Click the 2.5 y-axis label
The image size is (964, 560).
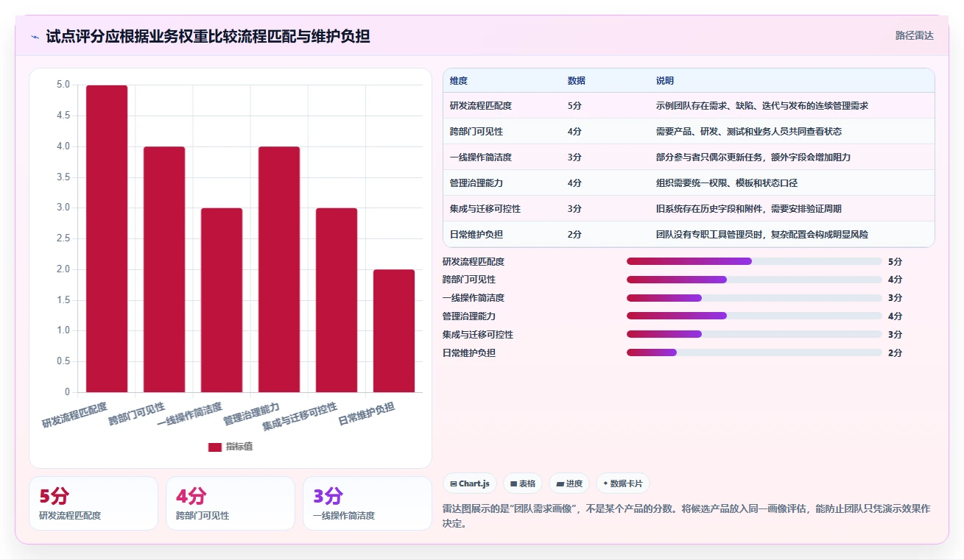[63, 238]
